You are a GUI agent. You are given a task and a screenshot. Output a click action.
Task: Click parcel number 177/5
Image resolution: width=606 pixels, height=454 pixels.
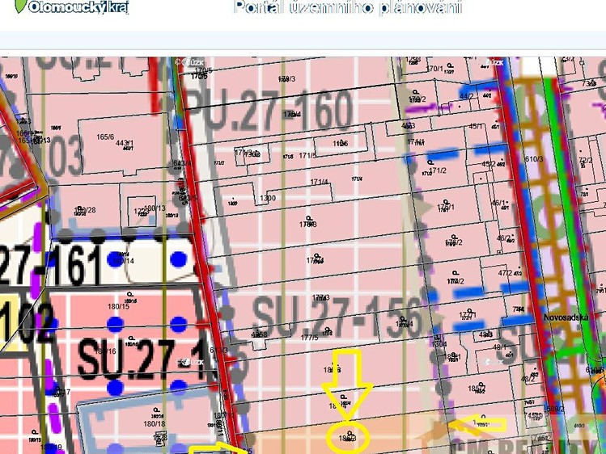[309, 338]
